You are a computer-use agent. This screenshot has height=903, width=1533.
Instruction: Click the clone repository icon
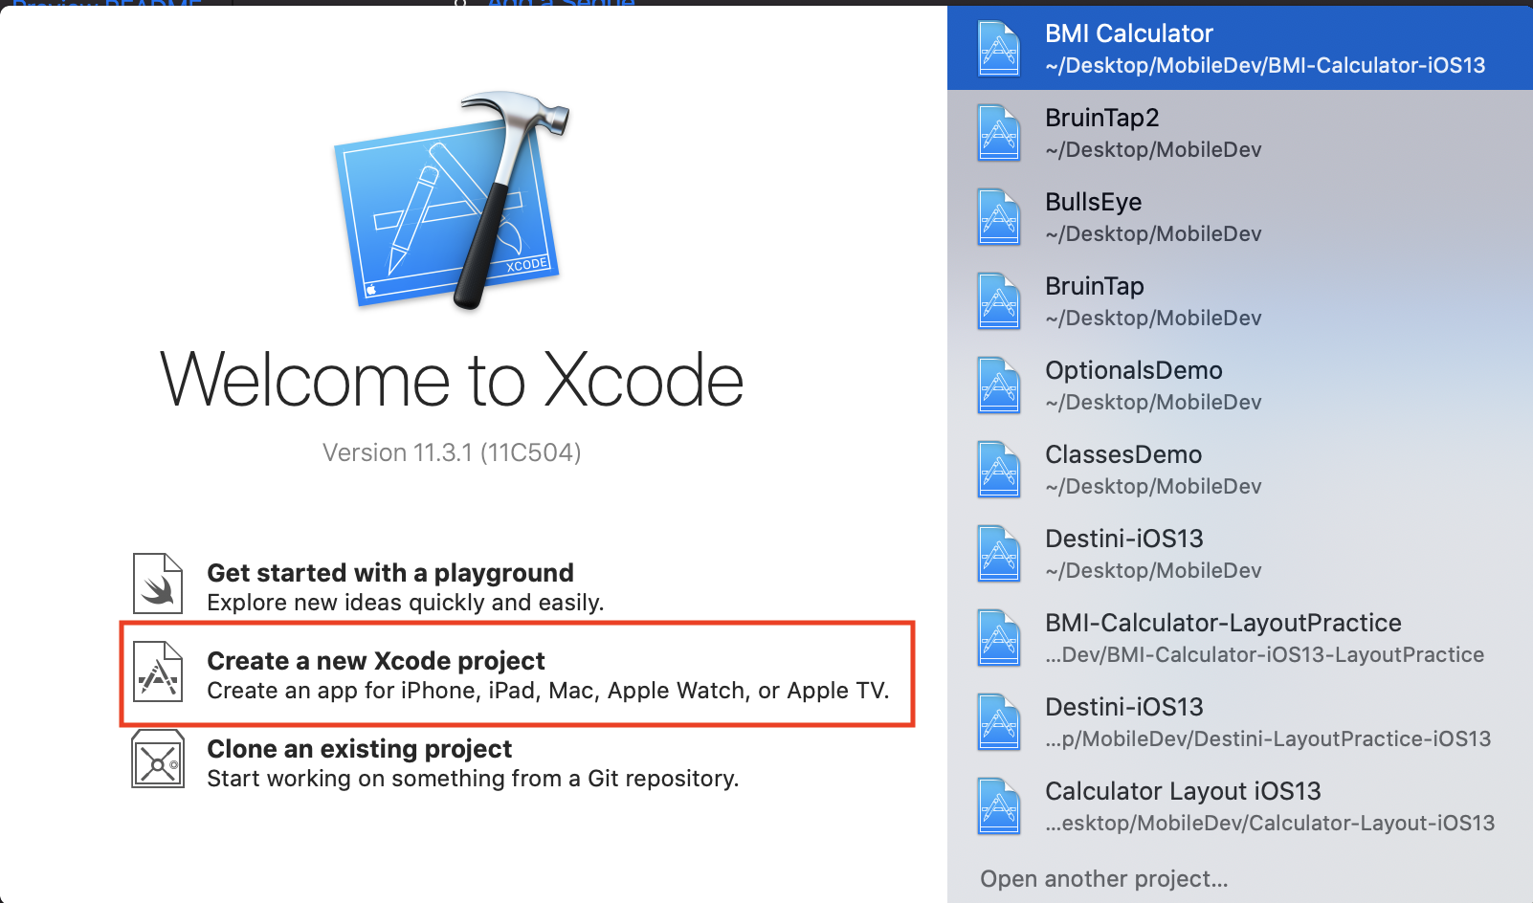(x=158, y=760)
